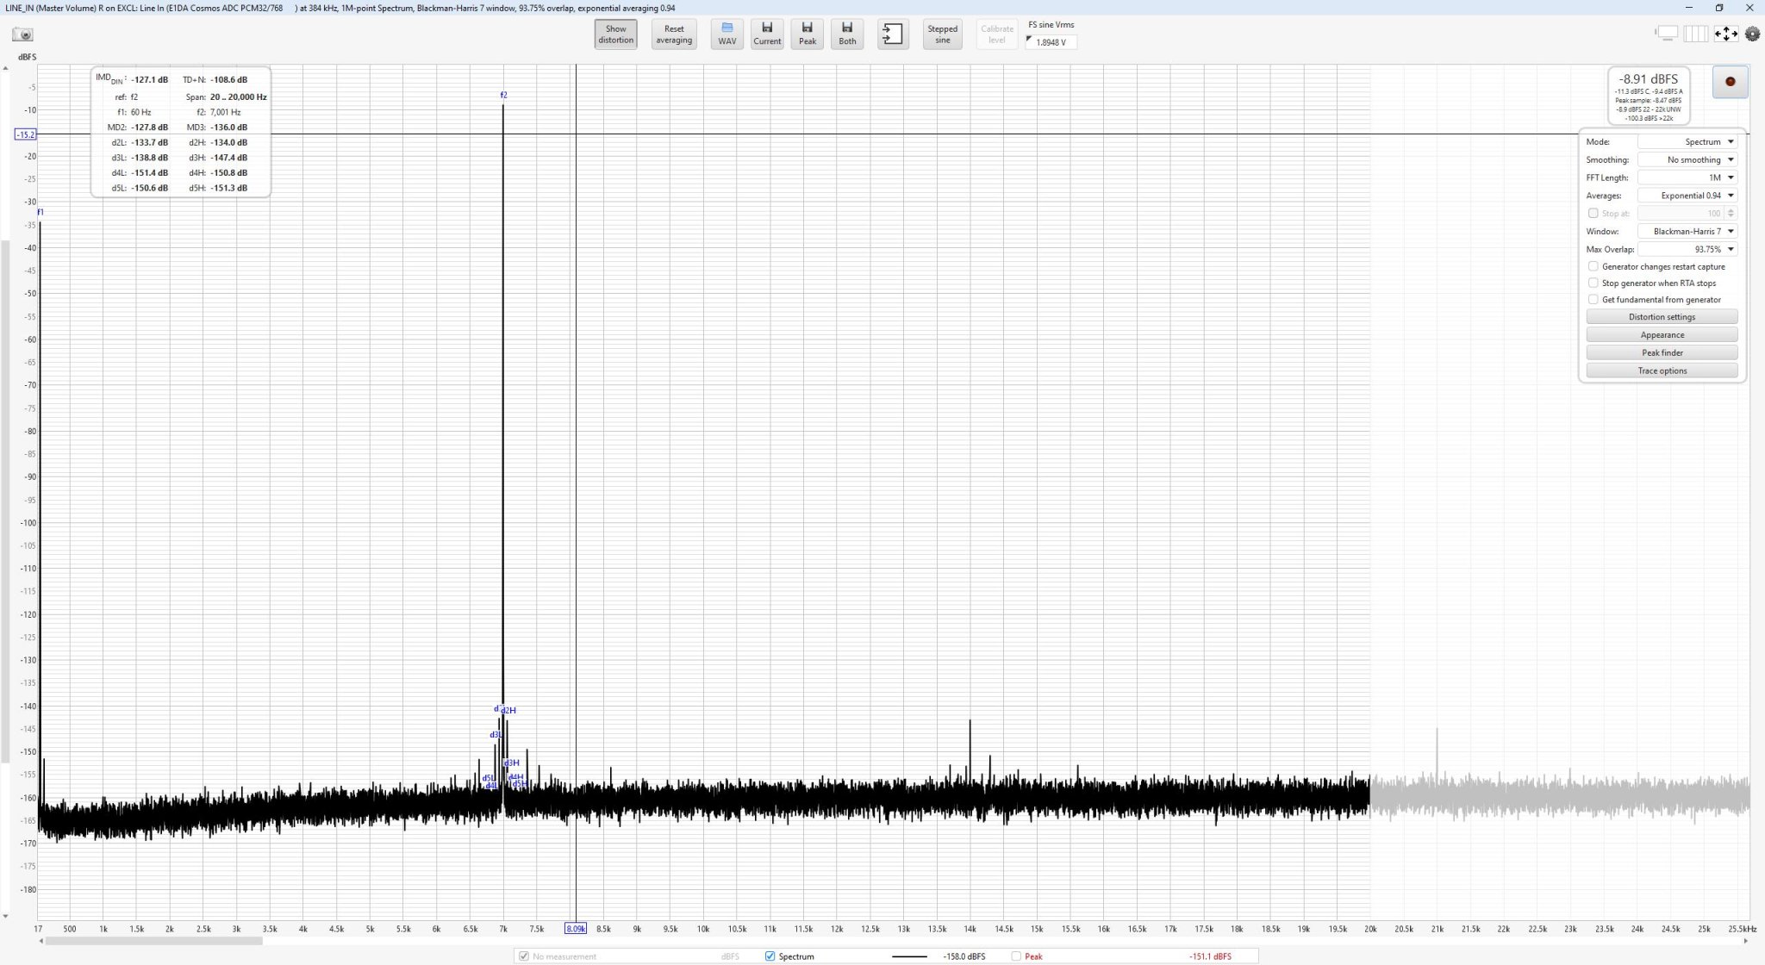Click the graph column layout icon

click(x=1695, y=34)
